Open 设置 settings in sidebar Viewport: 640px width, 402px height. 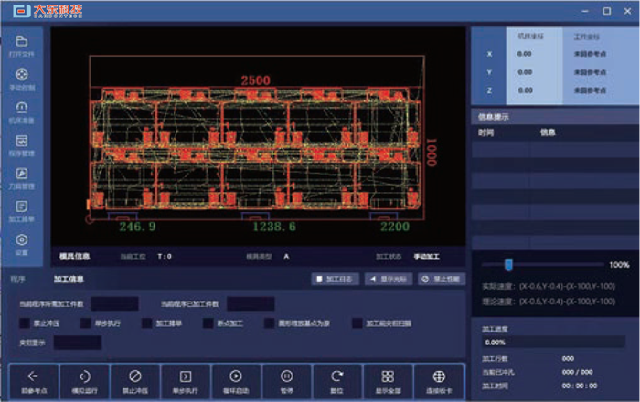pyautogui.click(x=22, y=243)
